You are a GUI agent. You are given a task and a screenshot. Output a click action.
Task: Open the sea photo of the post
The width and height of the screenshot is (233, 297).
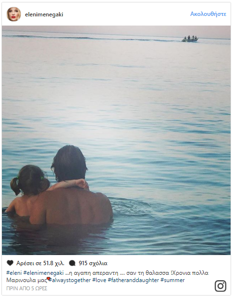[x=116, y=140]
